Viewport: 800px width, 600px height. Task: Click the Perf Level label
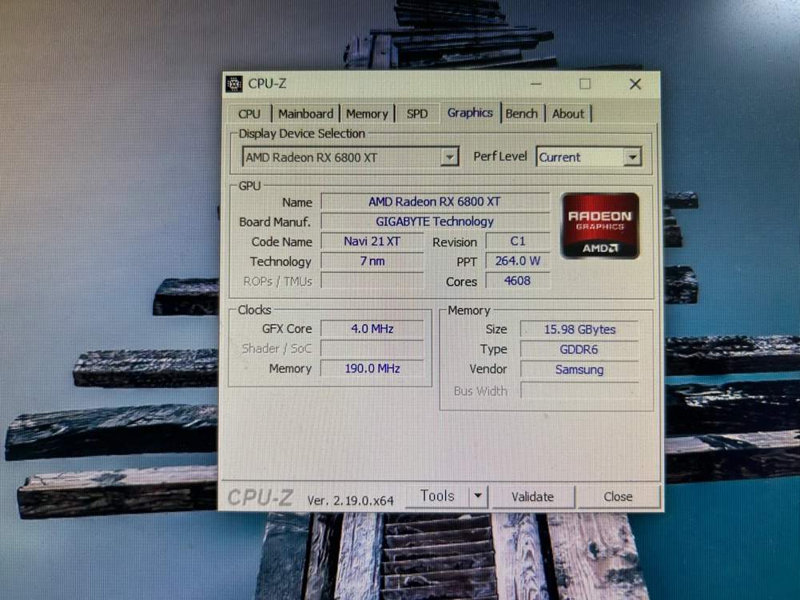tap(500, 156)
